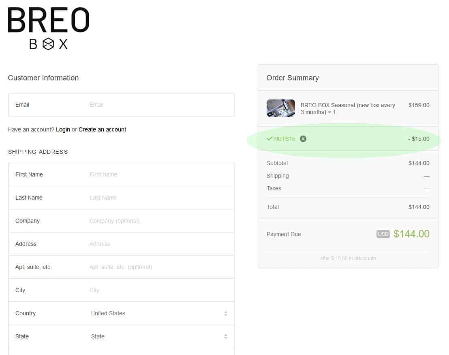Click the BREO BOX Seasonal product name

tap(348, 108)
